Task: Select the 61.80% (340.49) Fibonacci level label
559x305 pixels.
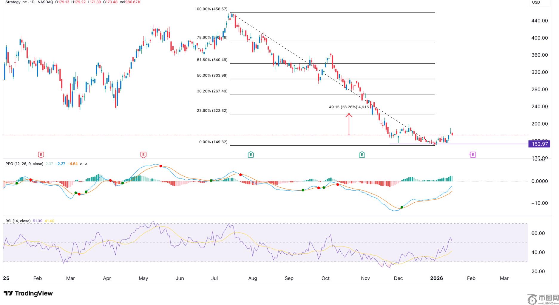Action: [x=212, y=60]
